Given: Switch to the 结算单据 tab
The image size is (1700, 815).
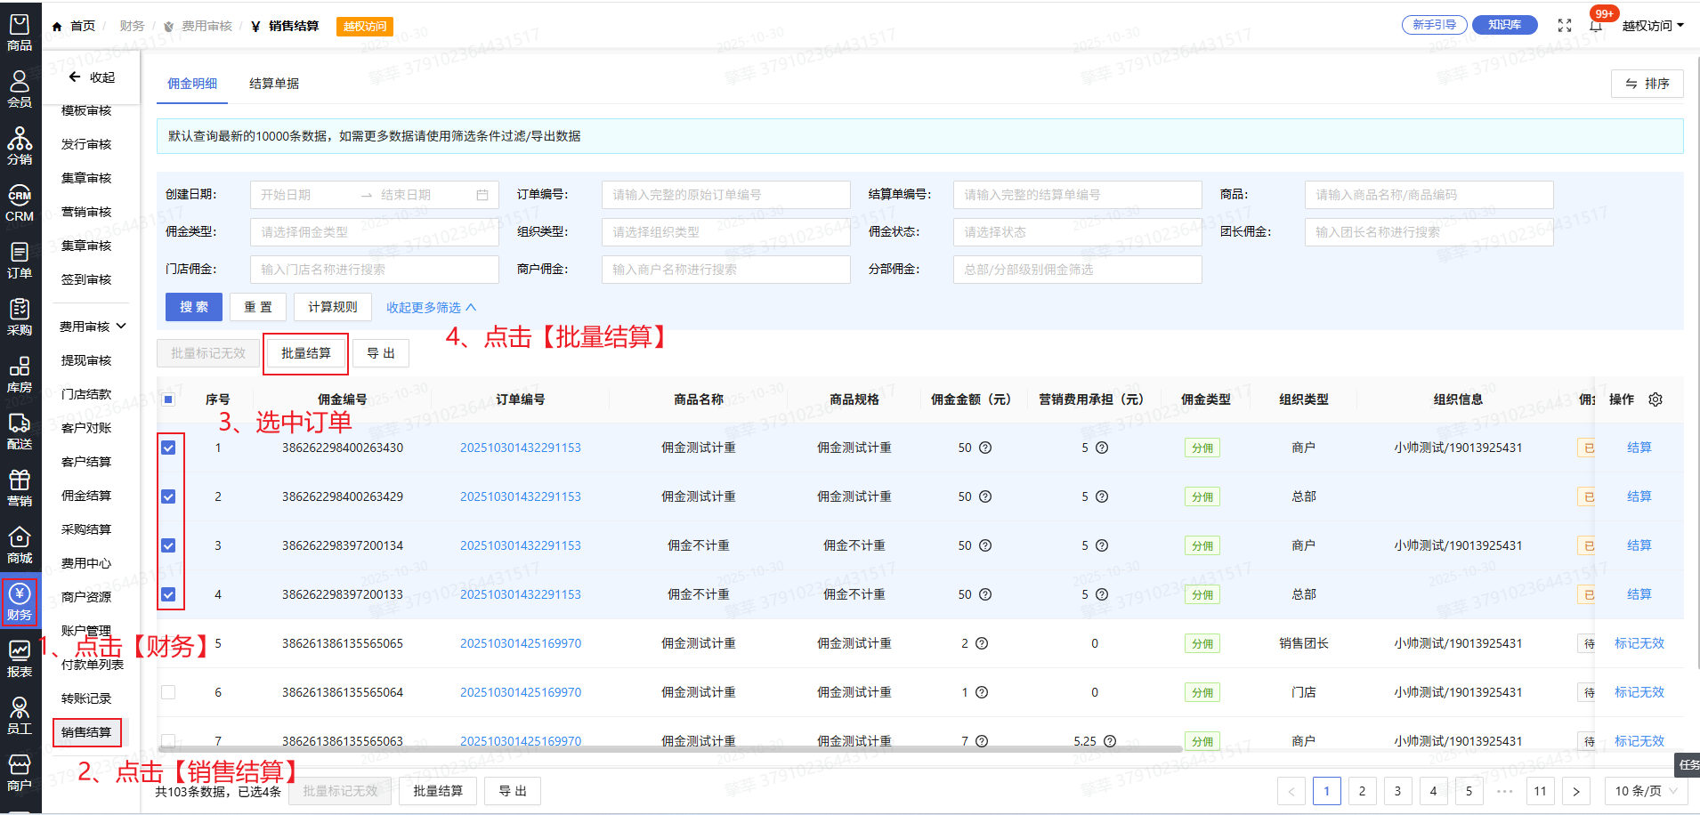Looking at the screenshot, I should [x=274, y=84].
